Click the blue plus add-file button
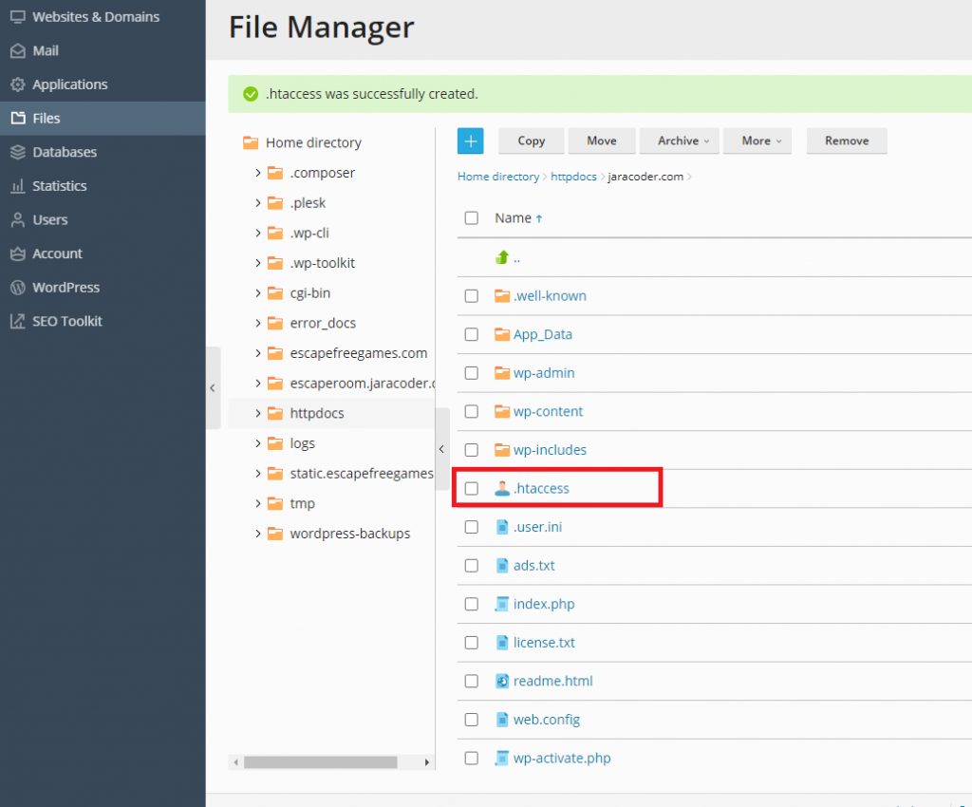The width and height of the screenshot is (972, 807). tap(471, 141)
